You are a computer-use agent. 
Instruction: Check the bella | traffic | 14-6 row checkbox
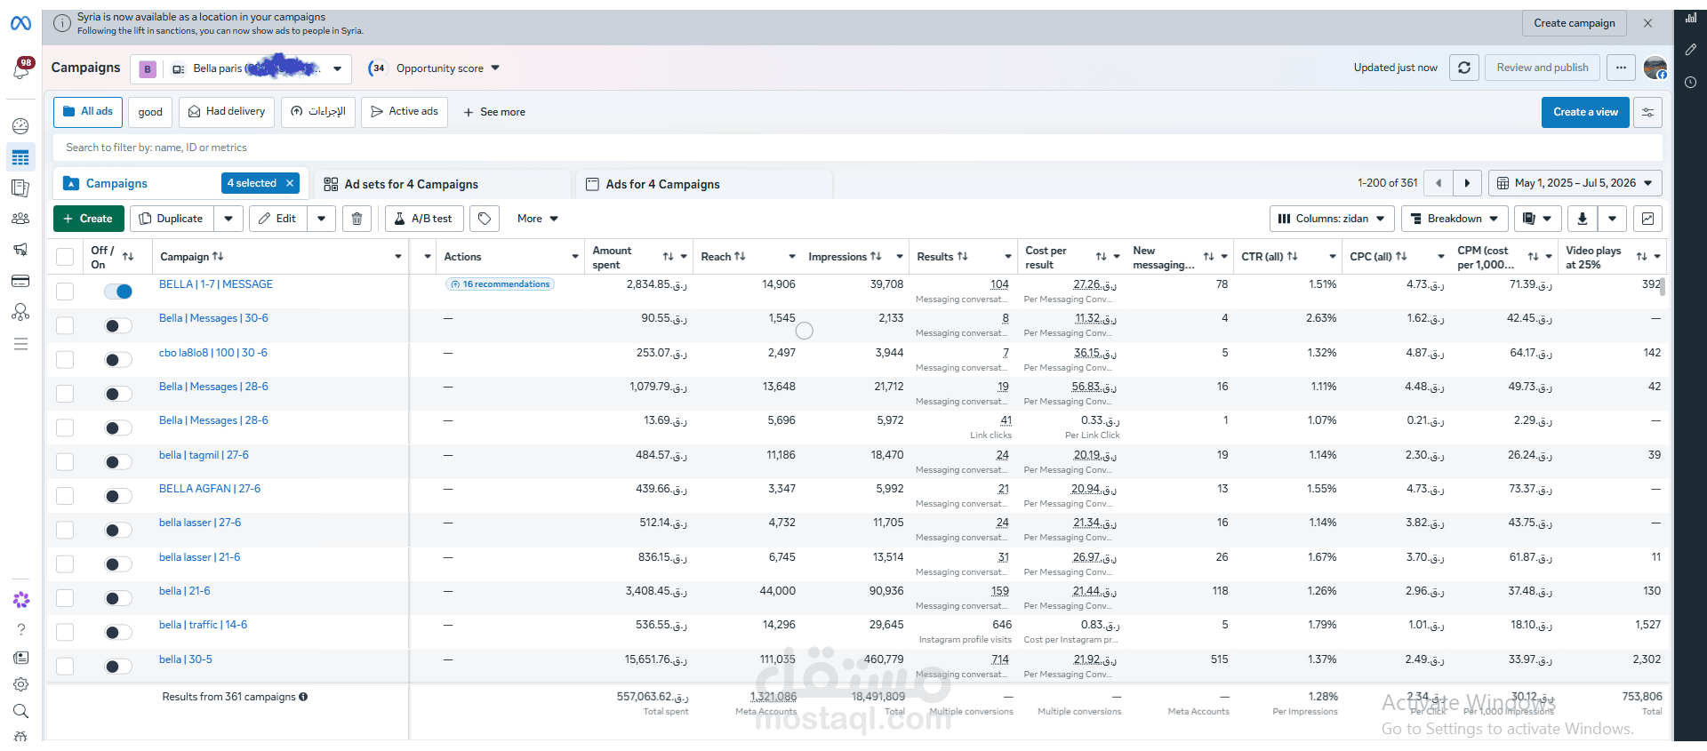point(65,632)
